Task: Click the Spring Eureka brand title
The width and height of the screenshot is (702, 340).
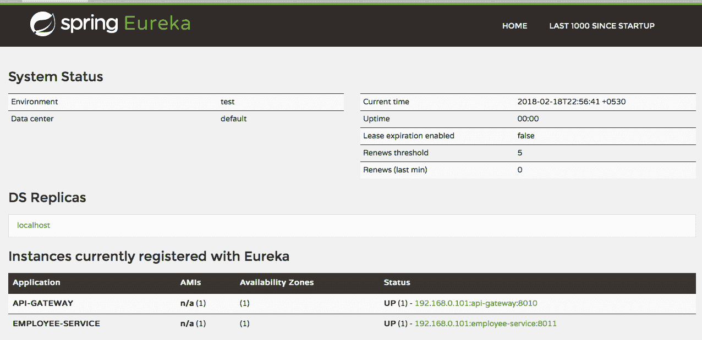Action: tap(125, 24)
